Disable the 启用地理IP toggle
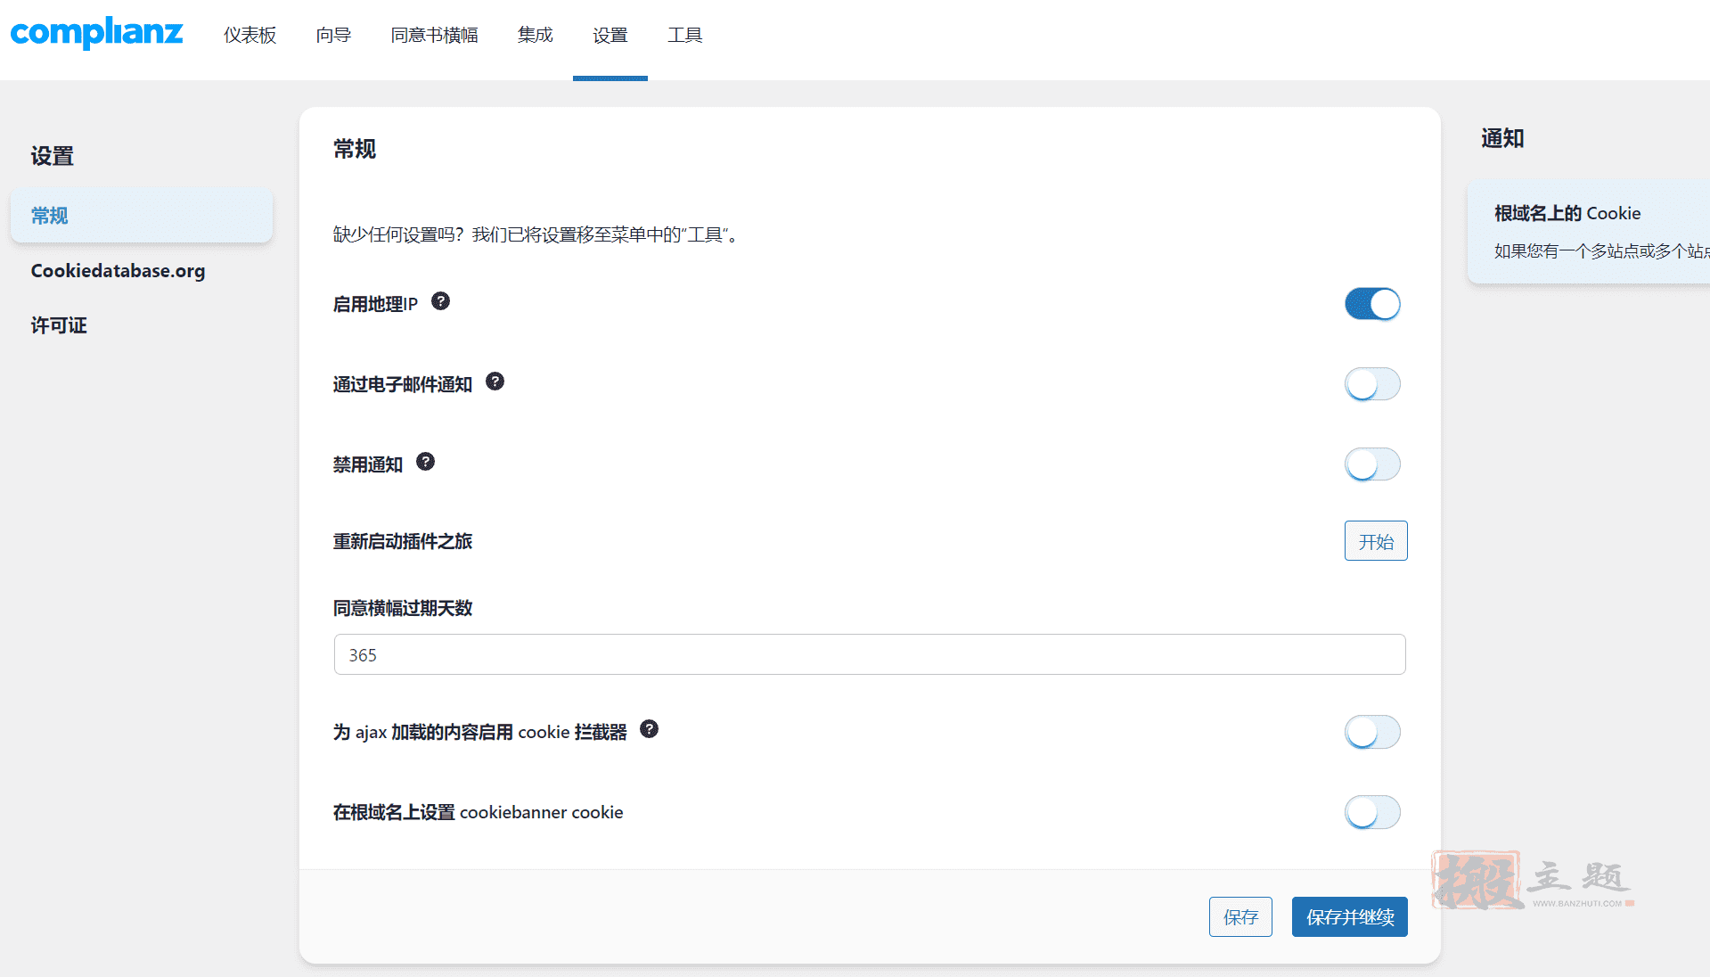 click(1372, 304)
